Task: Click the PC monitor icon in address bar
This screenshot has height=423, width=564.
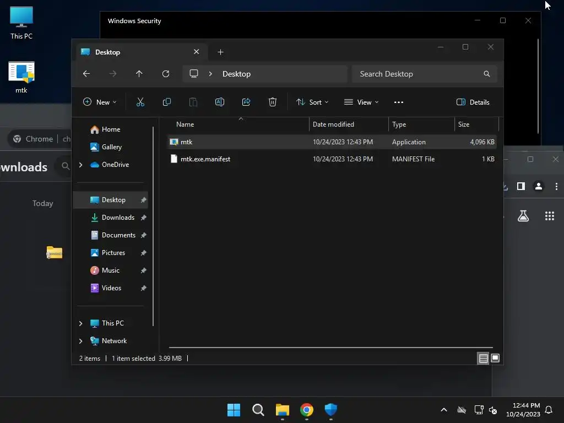Action: click(x=194, y=74)
